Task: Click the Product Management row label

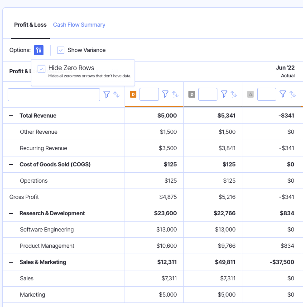Action: (47, 246)
